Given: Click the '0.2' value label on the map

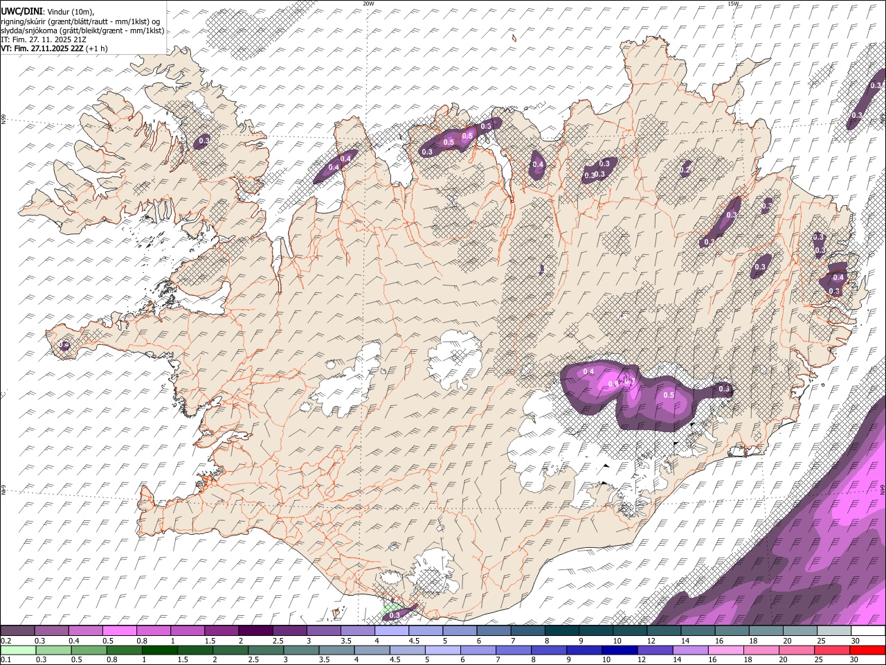Looking at the screenshot, I should 685,170.
